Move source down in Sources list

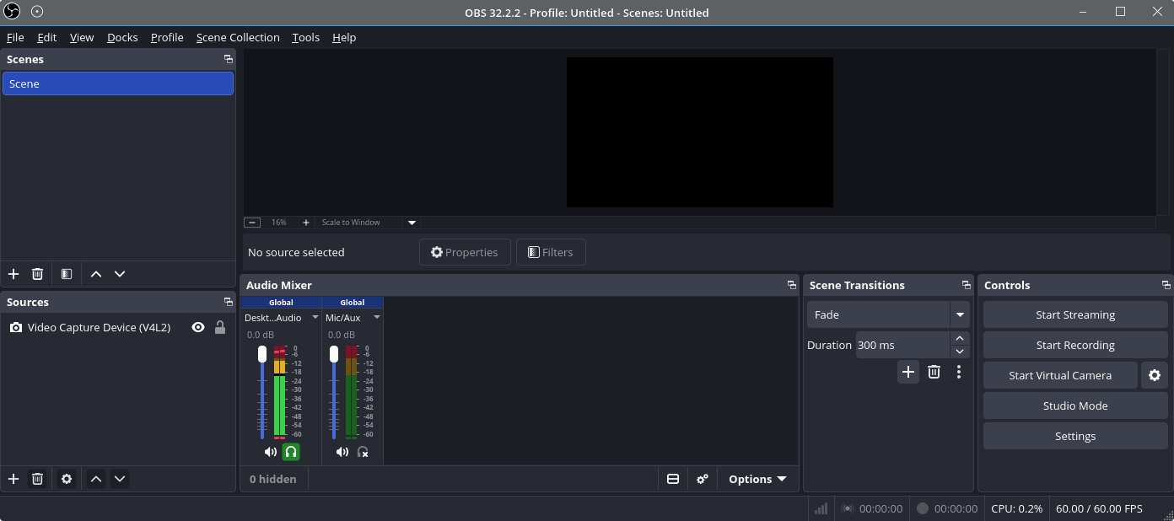[120, 479]
